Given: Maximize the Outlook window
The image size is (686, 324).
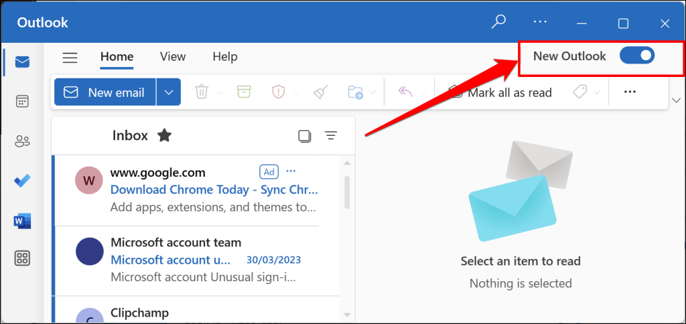Looking at the screenshot, I should 623,23.
